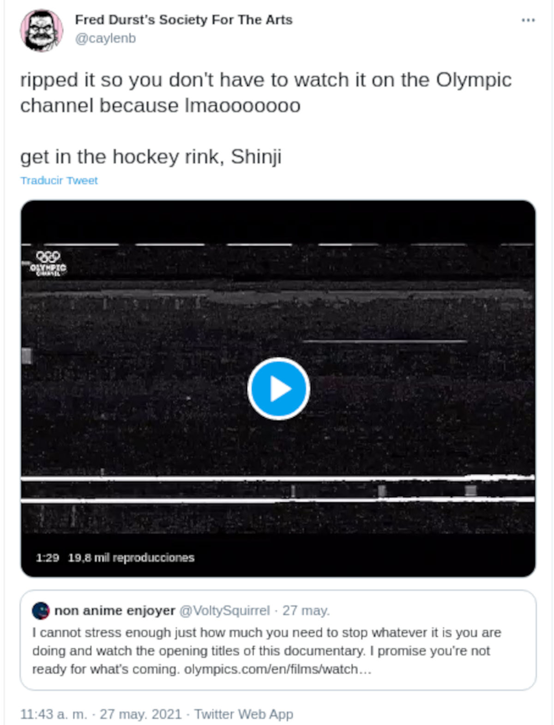Click the @VoltySquirrel handle

(224, 610)
